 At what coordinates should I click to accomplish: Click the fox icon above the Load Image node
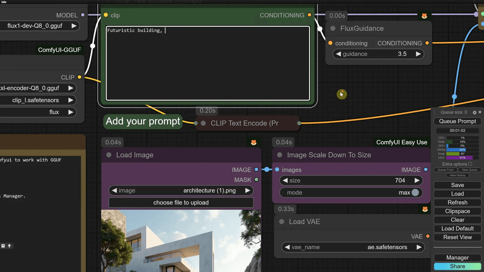[254, 142]
